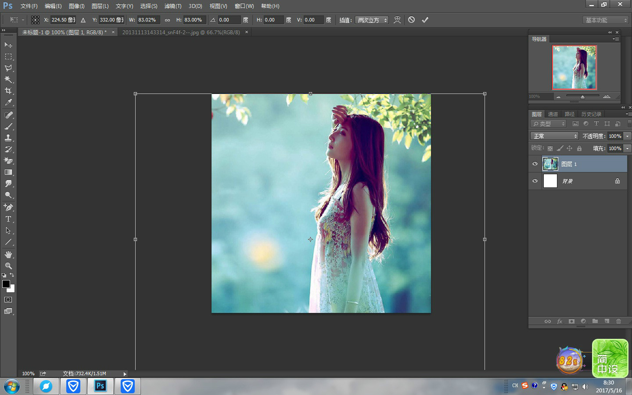
Task: Commit the transform with the checkmark
Action: [x=425, y=20]
